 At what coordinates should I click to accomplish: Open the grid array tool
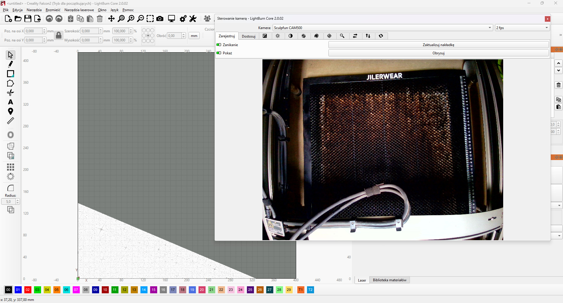pyautogui.click(x=11, y=167)
